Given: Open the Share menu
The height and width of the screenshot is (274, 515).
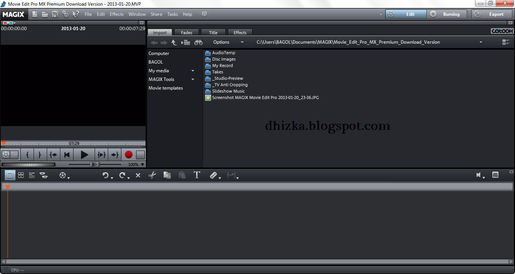Looking at the screenshot, I should (156, 14).
